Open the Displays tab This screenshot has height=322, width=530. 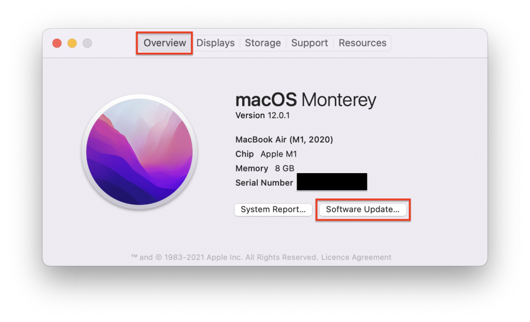[x=215, y=43]
